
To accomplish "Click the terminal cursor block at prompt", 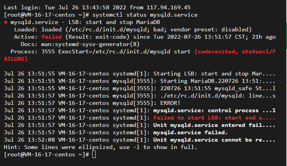I will [94, 154].
